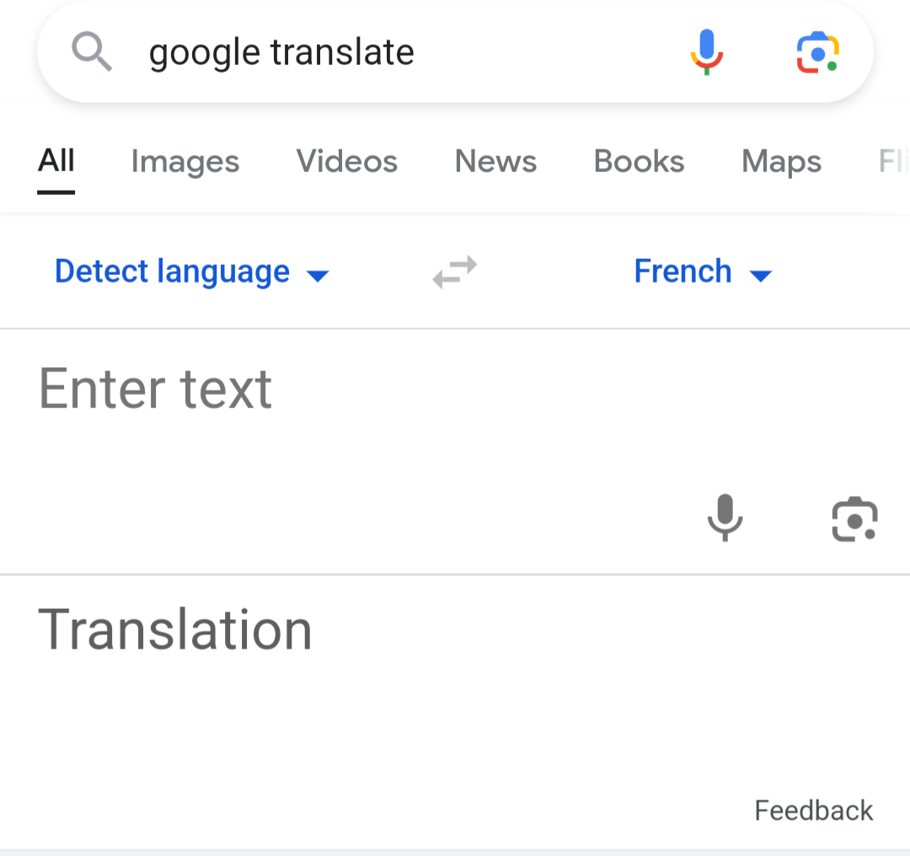Select the Maps tab
This screenshot has width=910, height=856.
pyautogui.click(x=780, y=161)
